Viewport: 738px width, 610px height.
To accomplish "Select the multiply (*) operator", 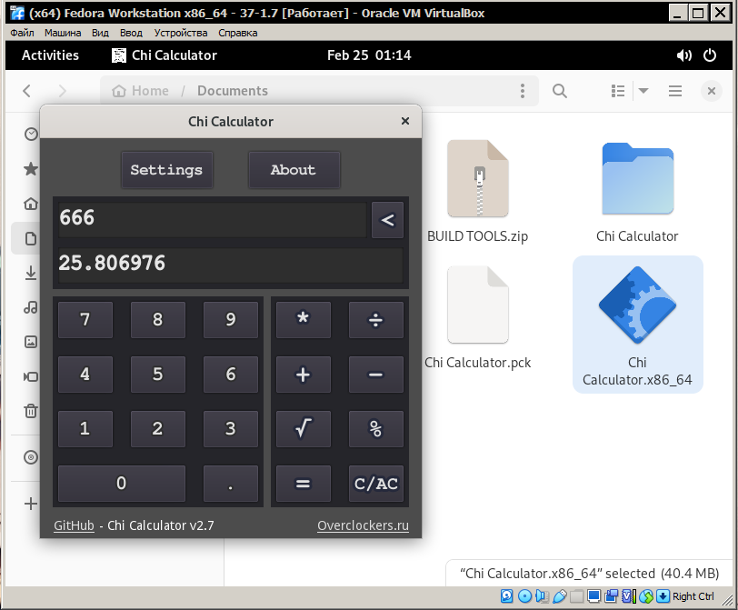I will pos(304,320).
